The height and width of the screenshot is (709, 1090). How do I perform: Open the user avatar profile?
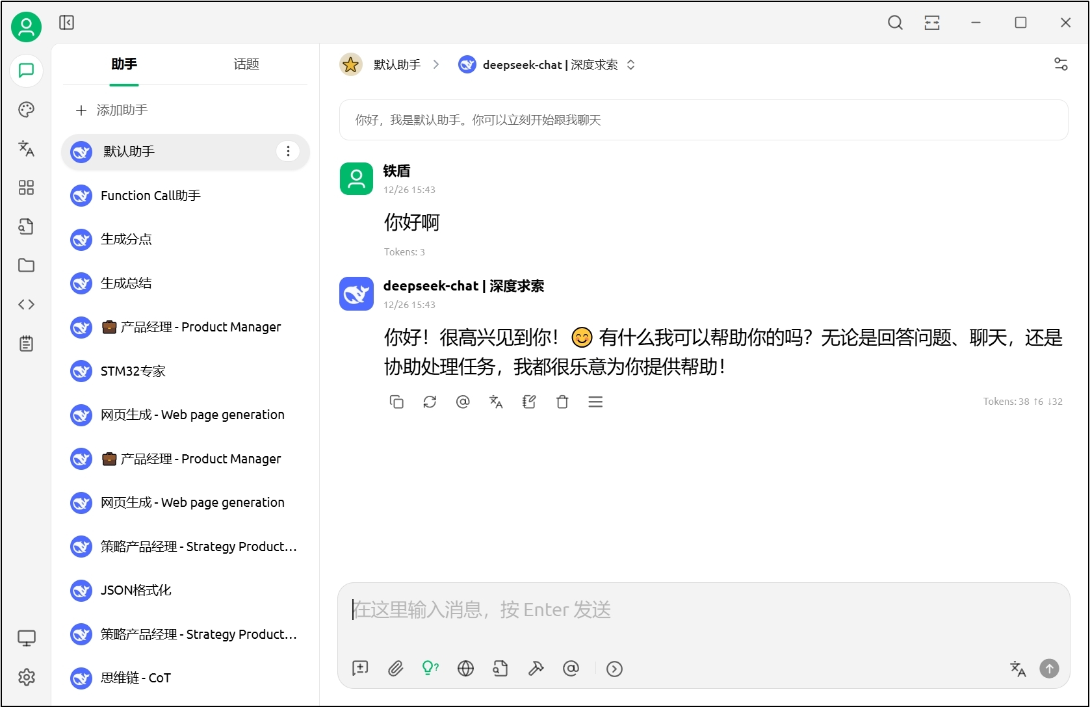(x=26, y=27)
